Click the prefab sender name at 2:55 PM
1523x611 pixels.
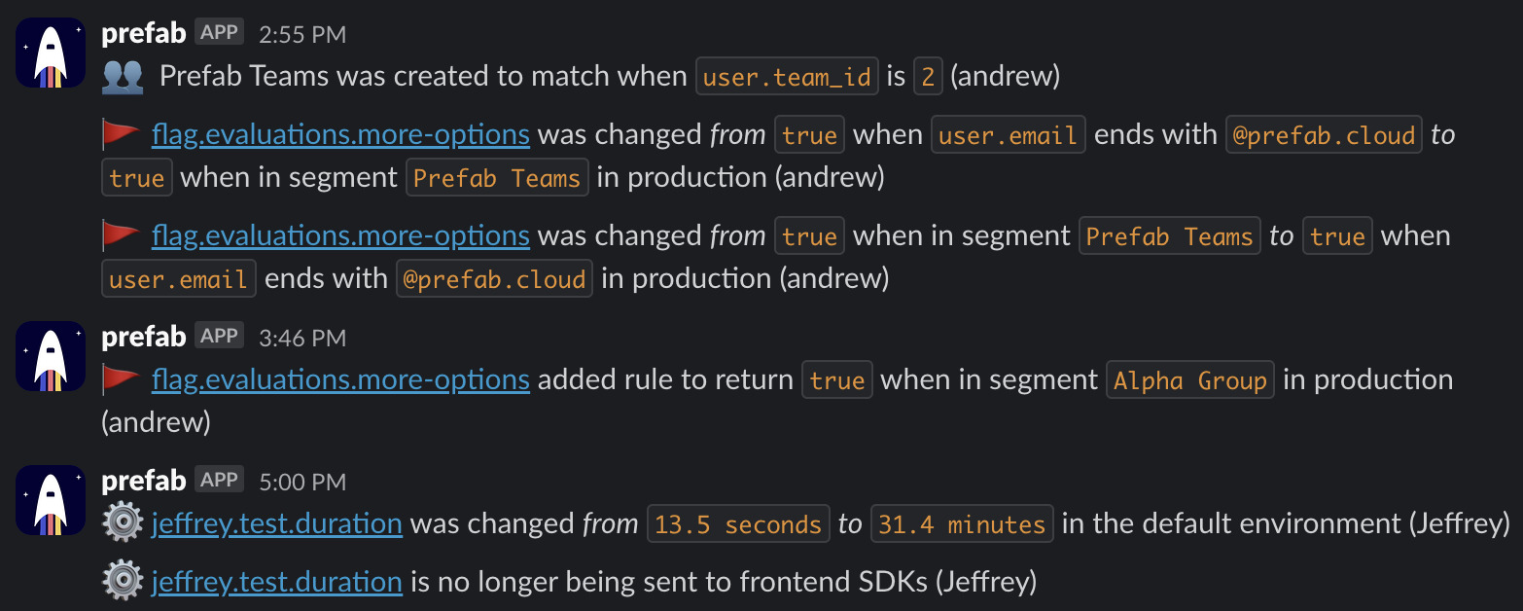click(144, 33)
